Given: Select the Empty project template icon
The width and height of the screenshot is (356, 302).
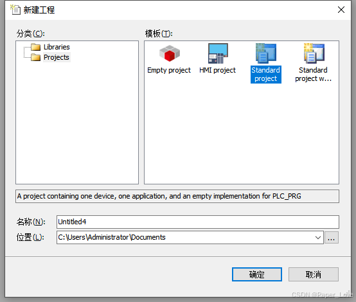Looking at the screenshot, I should coord(170,53).
